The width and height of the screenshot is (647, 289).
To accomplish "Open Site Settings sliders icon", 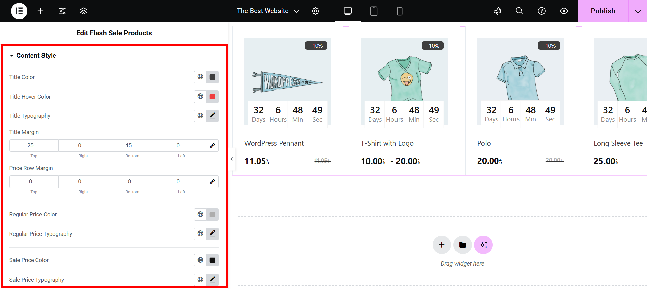I will tap(62, 11).
